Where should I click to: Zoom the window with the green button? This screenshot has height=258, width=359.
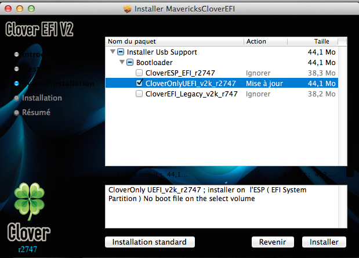pos(31,9)
